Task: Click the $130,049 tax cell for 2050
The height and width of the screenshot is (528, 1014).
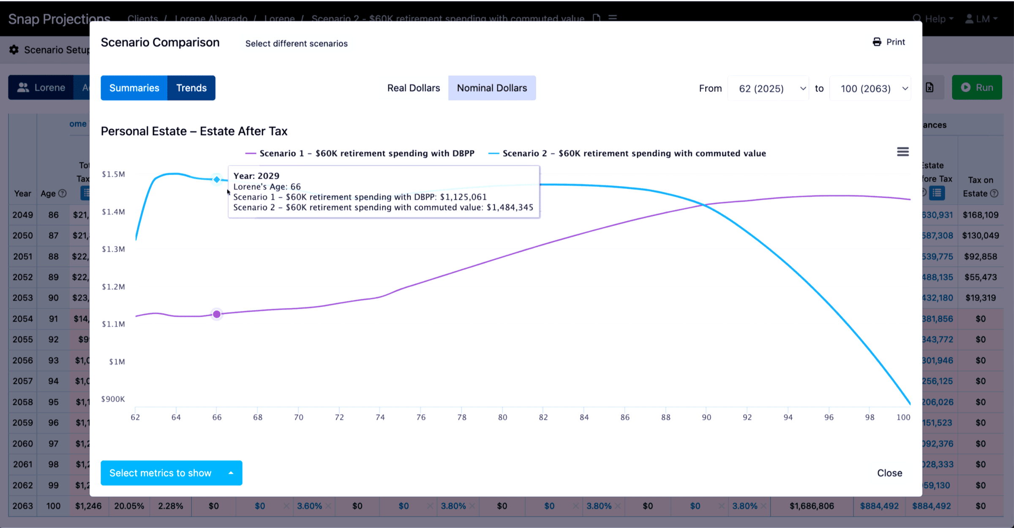Action: point(981,235)
